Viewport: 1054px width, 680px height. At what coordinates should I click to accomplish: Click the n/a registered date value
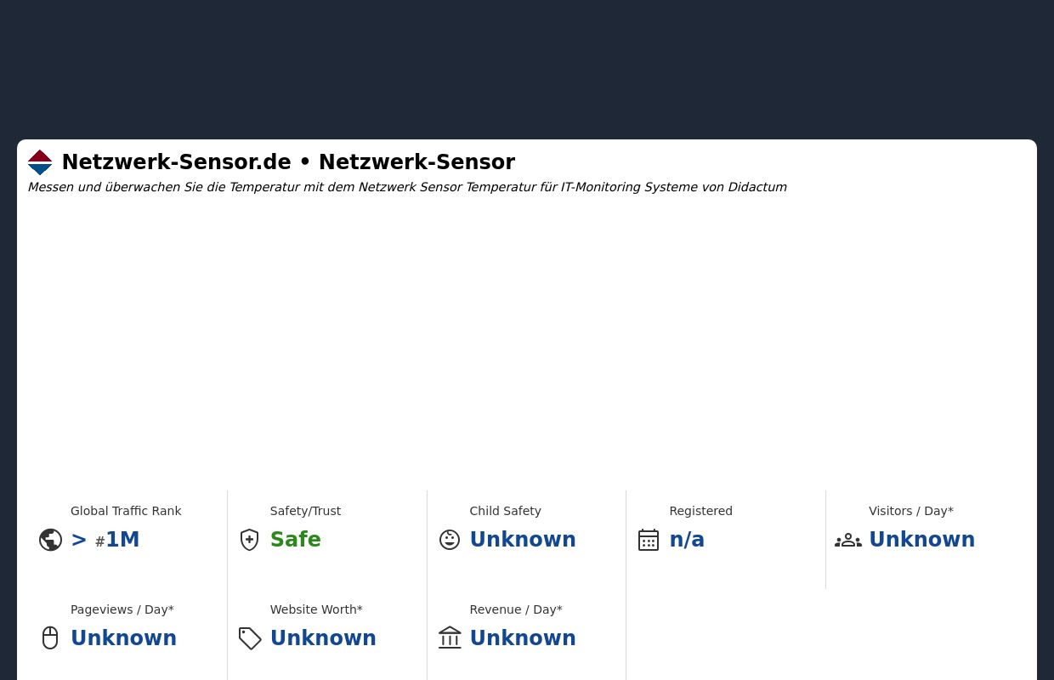[687, 539]
